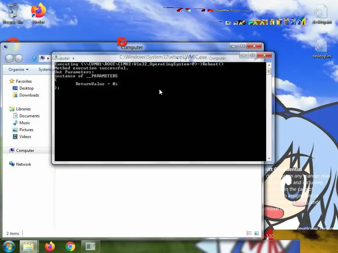Click the computer icon in the address bar

click(x=42, y=58)
